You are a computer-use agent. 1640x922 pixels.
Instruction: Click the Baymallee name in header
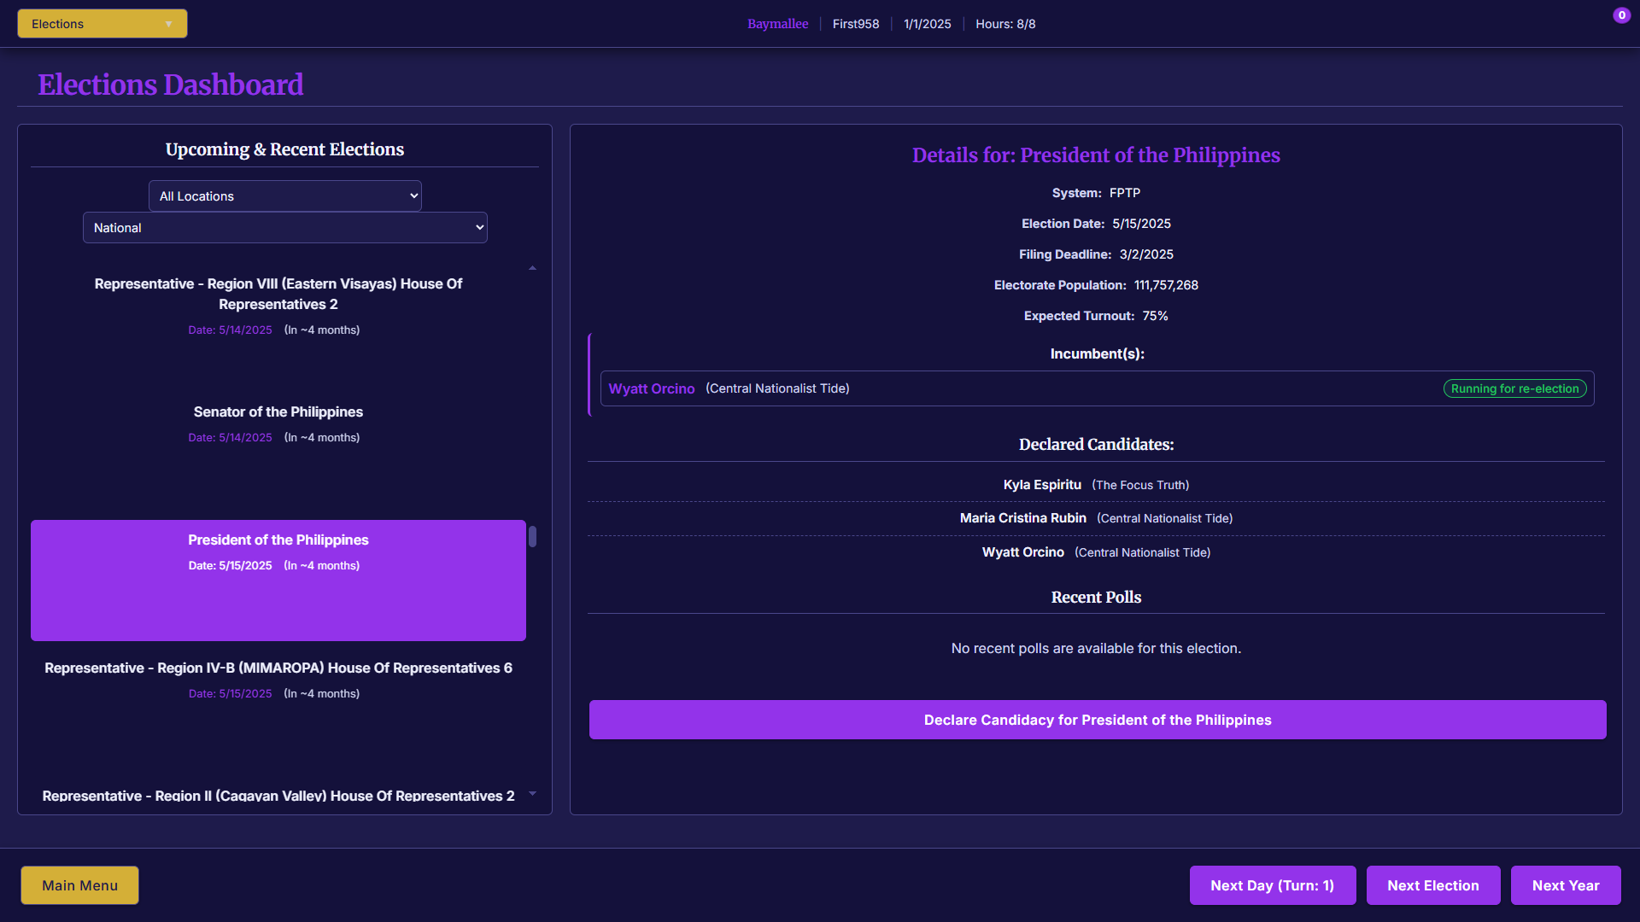click(777, 24)
